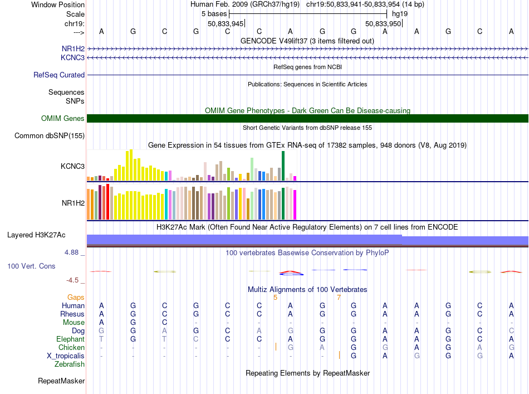Screen dimensions: 529x394
Task: Click the Layered H3K27Ac track label
Action: (x=36, y=235)
